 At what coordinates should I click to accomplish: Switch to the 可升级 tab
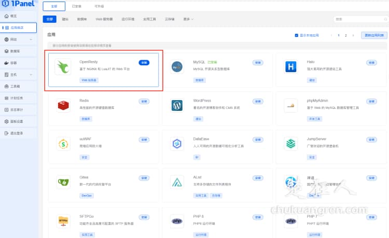[99, 6]
